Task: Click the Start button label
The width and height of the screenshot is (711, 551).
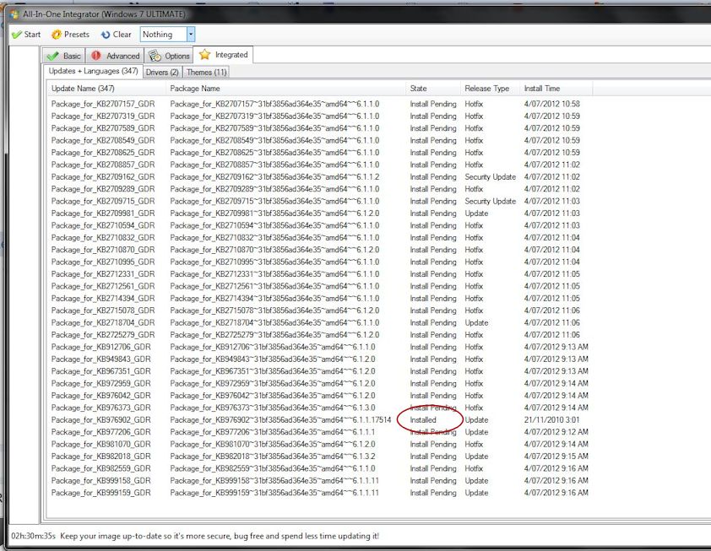Action: click(x=32, y=35)
